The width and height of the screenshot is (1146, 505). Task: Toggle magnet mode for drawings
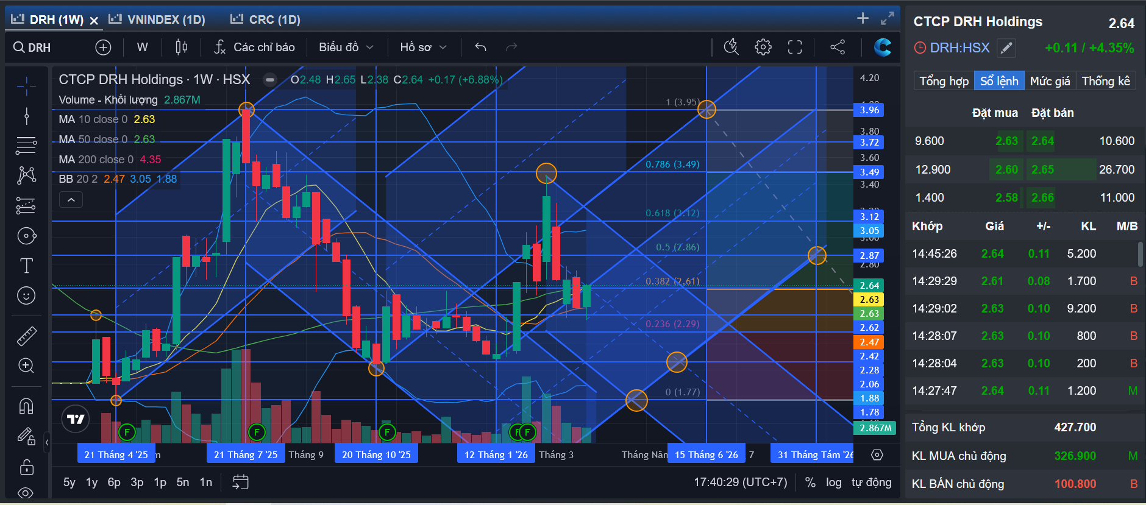click(26, 406)
